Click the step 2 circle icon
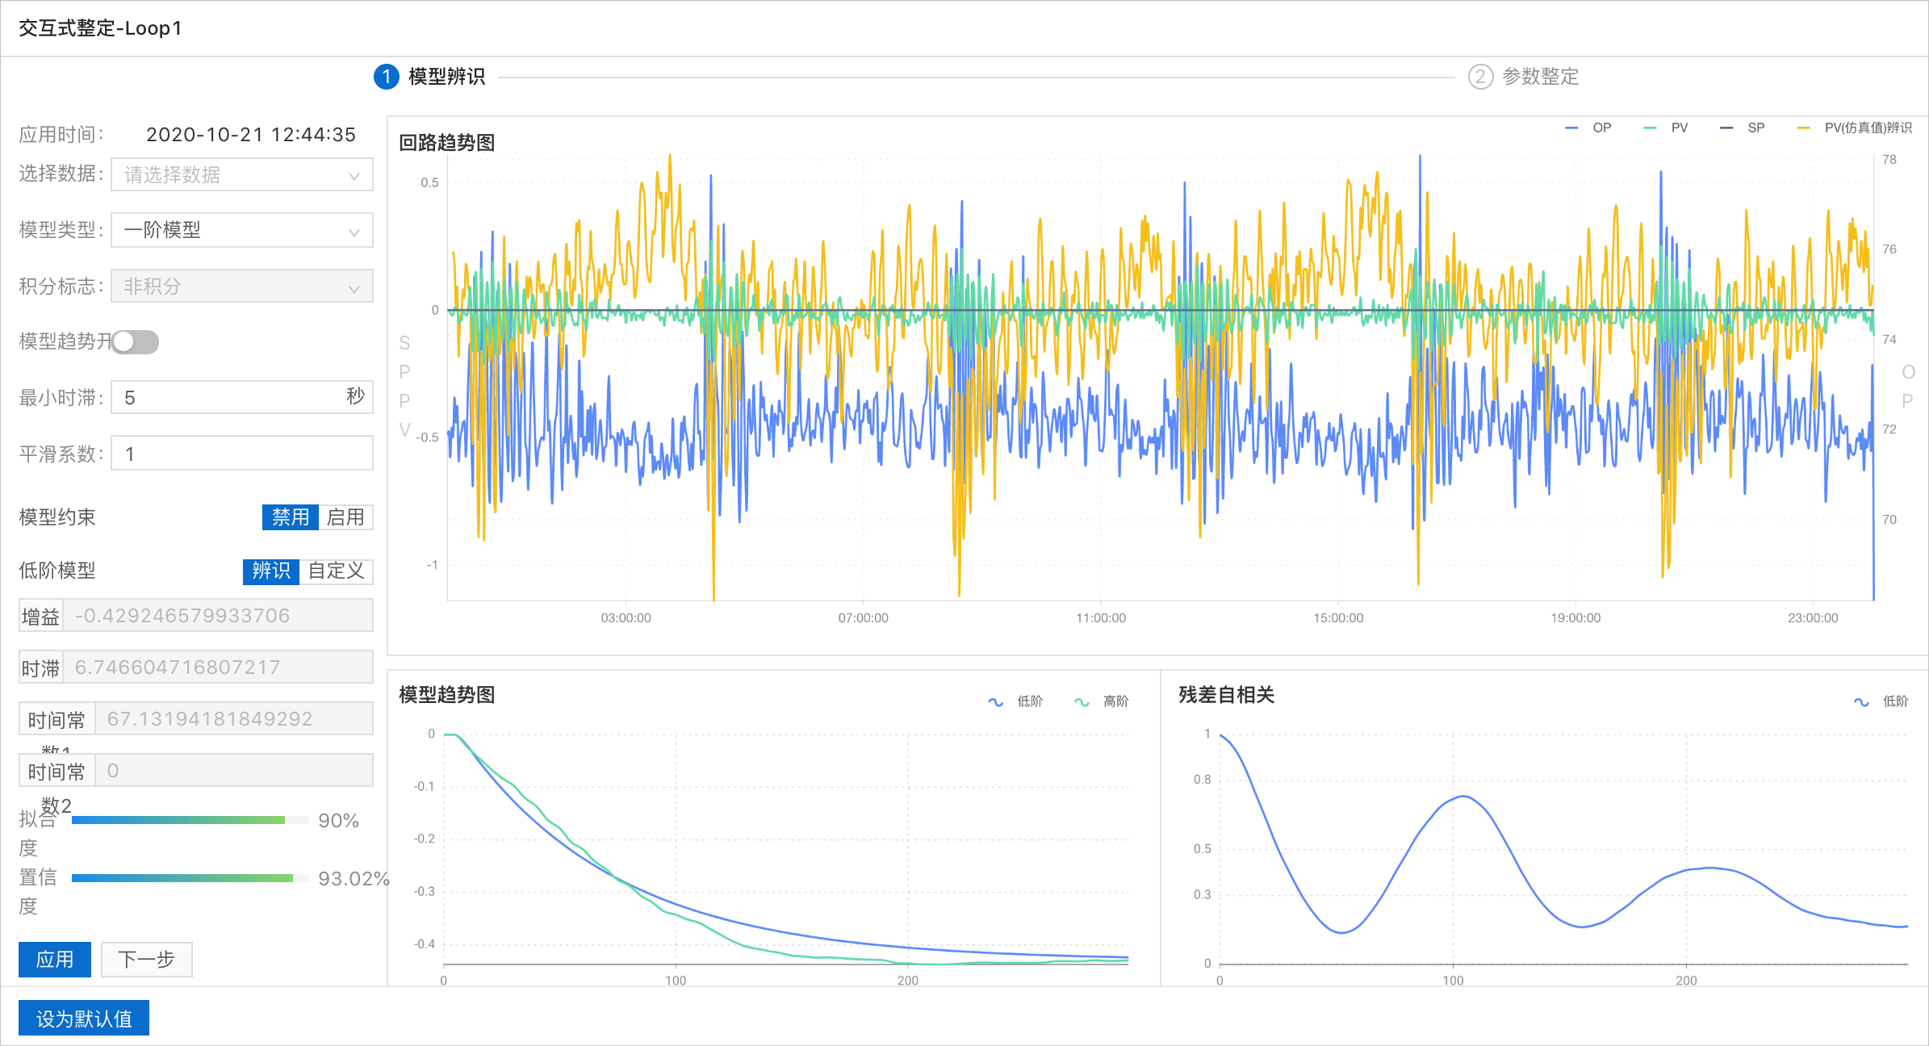This screenshot has height=1046, width=1929. pyautogui.click(x=1480, y=77)
